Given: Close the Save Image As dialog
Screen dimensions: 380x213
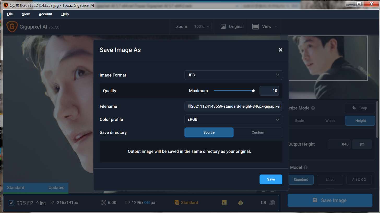Looking at the screenshot, I should click(280, 50).
